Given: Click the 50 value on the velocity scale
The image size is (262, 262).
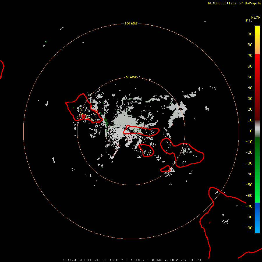Looking at the screenshot, I should (x=250, y=77).
